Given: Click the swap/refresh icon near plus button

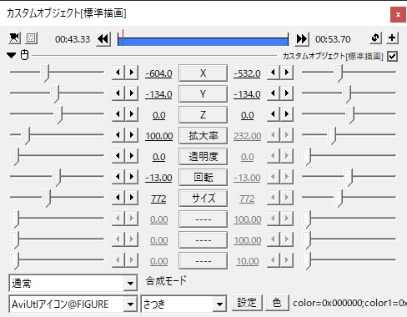Looking at the screenshot, I should (375, 38).
